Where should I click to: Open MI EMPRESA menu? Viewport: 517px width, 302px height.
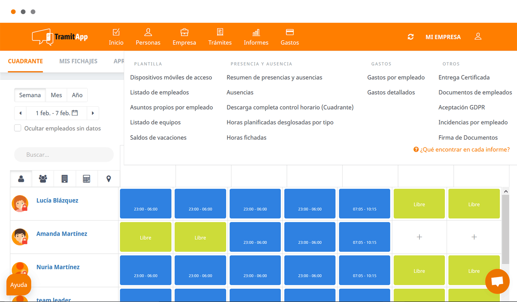(443, 37)
